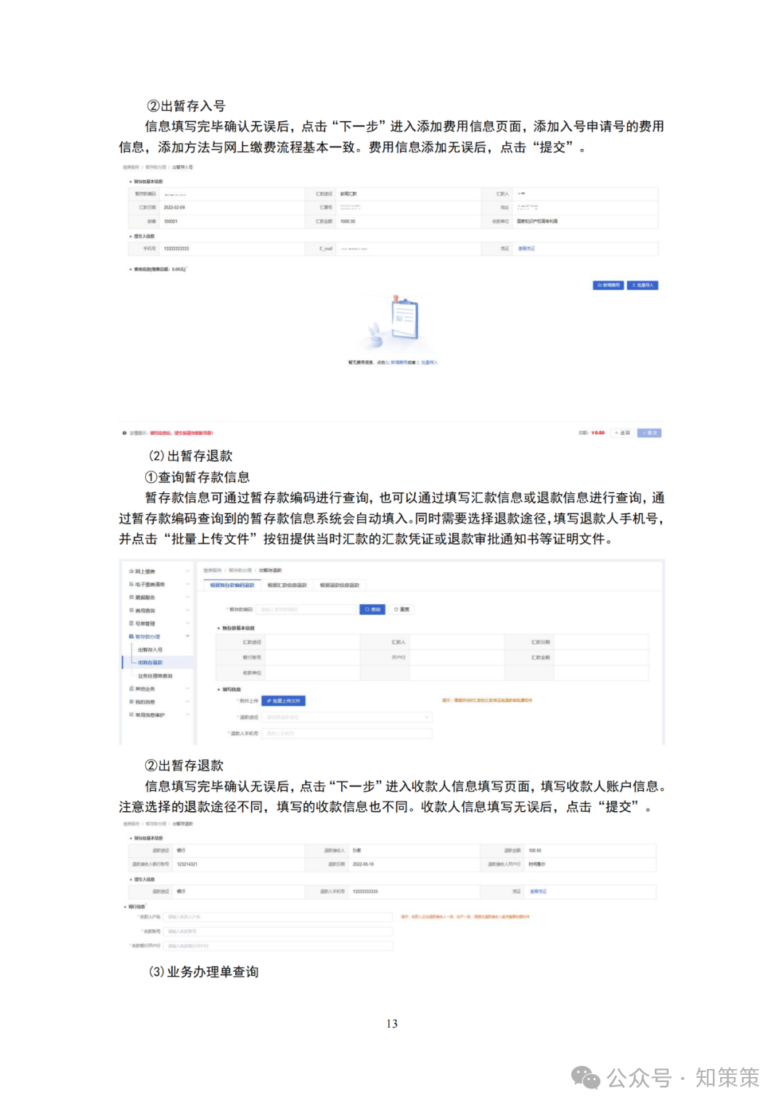
Task: Expand the 网上缴费 chevron
Action: [x=187, y=572]
